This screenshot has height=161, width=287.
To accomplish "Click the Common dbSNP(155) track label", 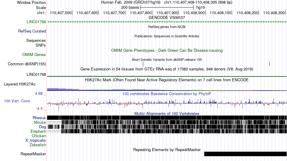I will click(x=27, y=64).
